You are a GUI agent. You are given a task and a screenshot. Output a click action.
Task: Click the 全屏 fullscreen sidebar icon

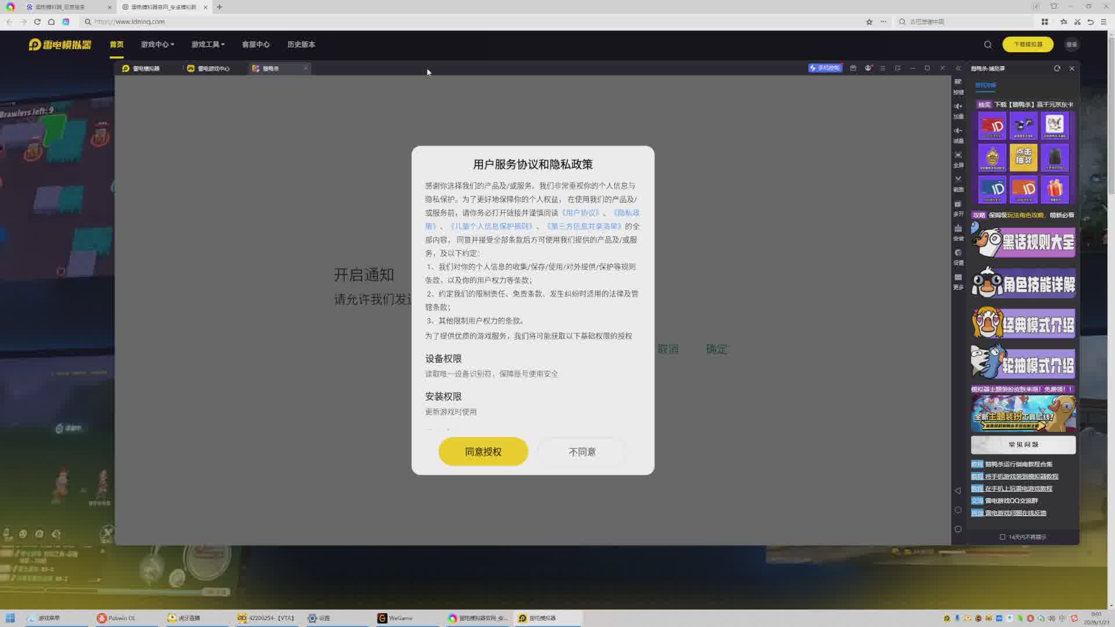958,159
